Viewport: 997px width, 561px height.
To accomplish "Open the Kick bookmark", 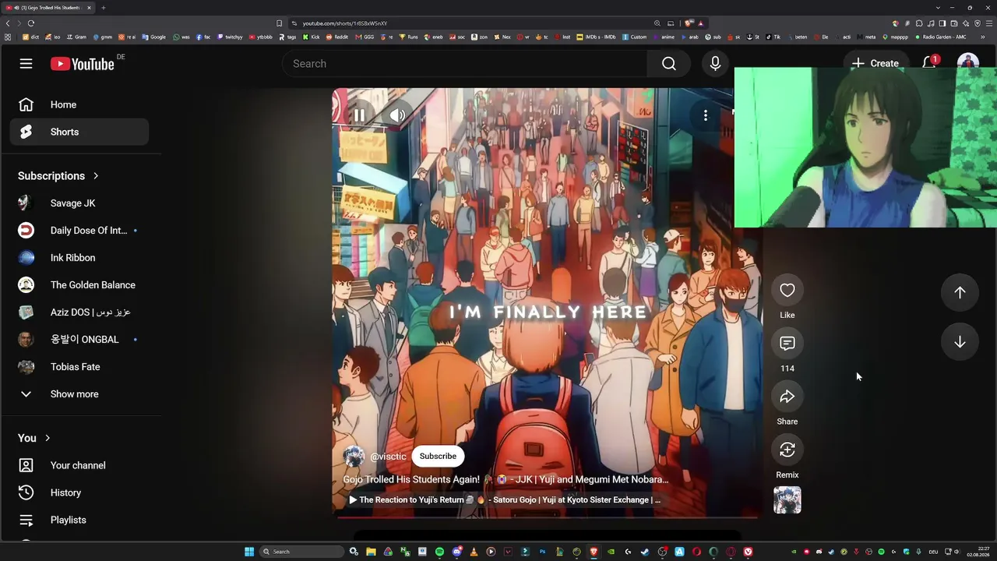I will point(312,37).
